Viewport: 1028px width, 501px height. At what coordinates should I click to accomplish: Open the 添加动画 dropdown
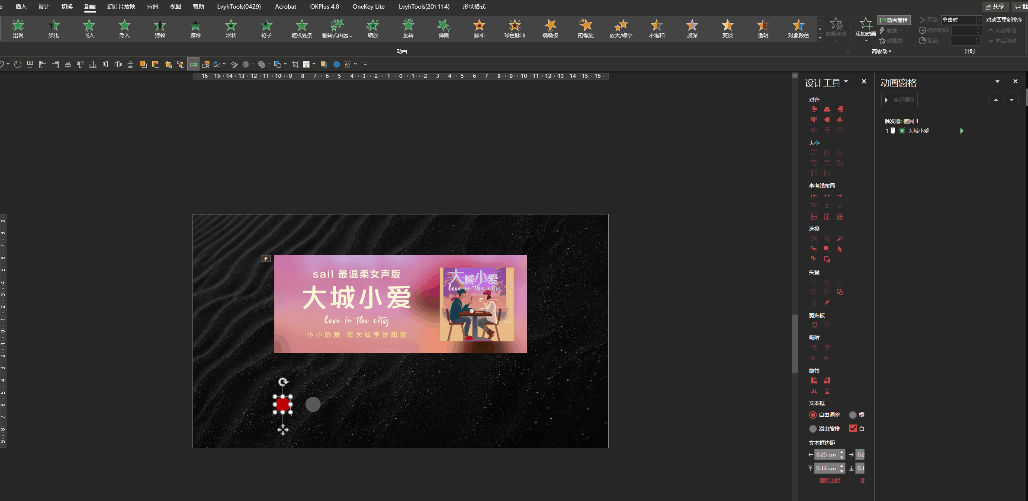coord(866,29)
